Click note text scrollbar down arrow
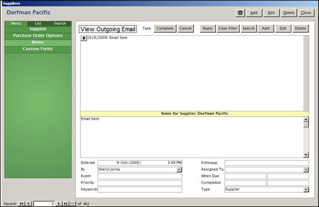The height and width of the screenshot is (207, 319). 306,155
